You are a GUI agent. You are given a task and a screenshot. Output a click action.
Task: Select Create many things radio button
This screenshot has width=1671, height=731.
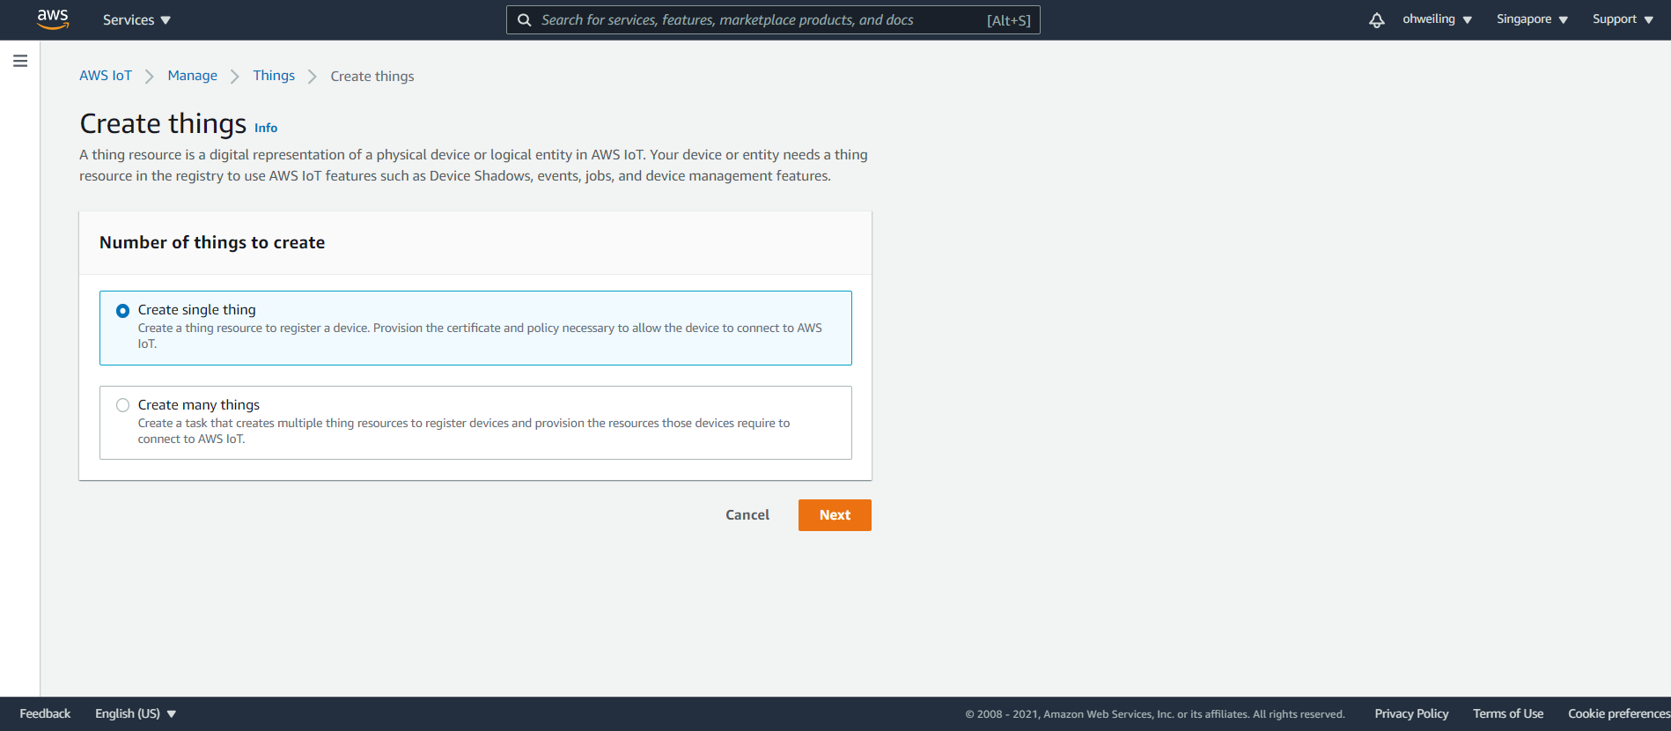click(123, 405)
